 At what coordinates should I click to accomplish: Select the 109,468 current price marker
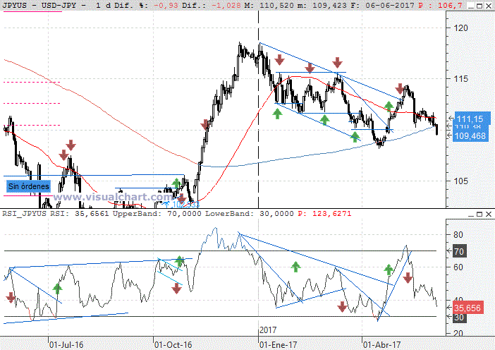(x=471, y=135)
